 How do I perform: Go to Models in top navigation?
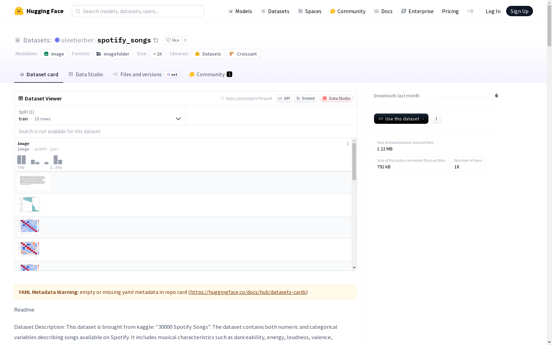(240, 11)
